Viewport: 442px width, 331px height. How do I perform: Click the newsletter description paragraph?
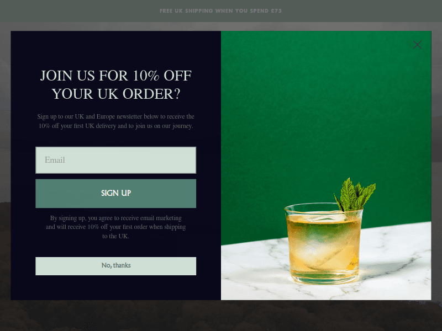pos(115,121)
